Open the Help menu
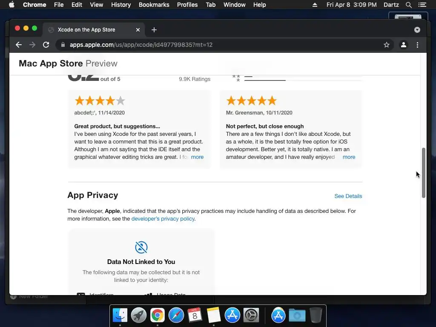The width and height of the screenshot is (436, 327). pyautogui.click(x=259, y=5)
